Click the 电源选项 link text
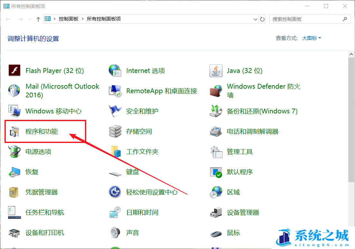The width and height of the screenshot is (355, 249). click(38, 151)
